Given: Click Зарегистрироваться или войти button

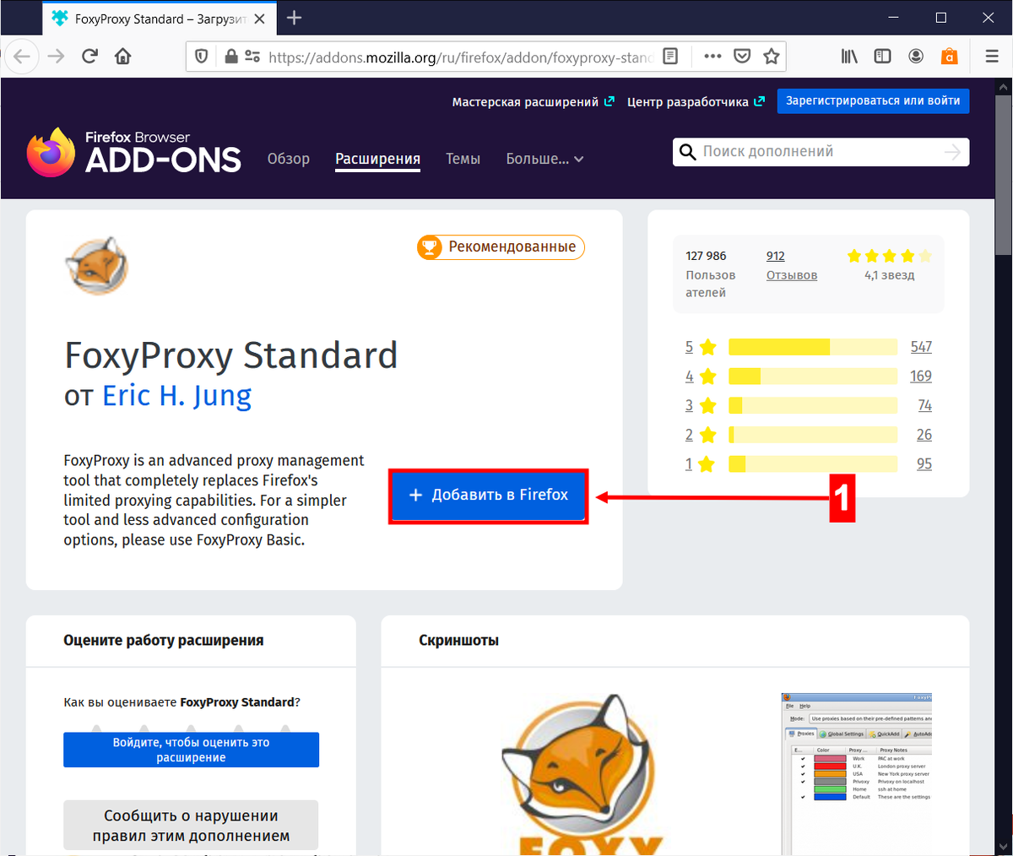Looking at the screenshot, I should 873,100.
